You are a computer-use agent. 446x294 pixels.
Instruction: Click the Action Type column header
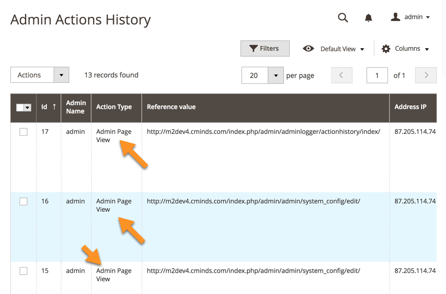114,107
